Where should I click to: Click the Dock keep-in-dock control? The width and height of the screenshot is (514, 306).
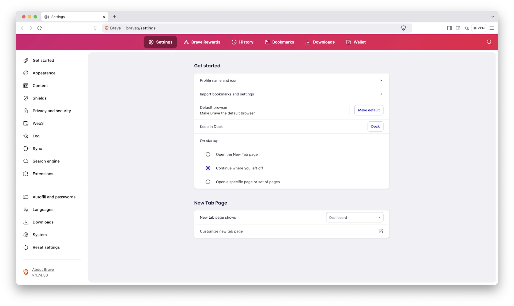[375, 126]
